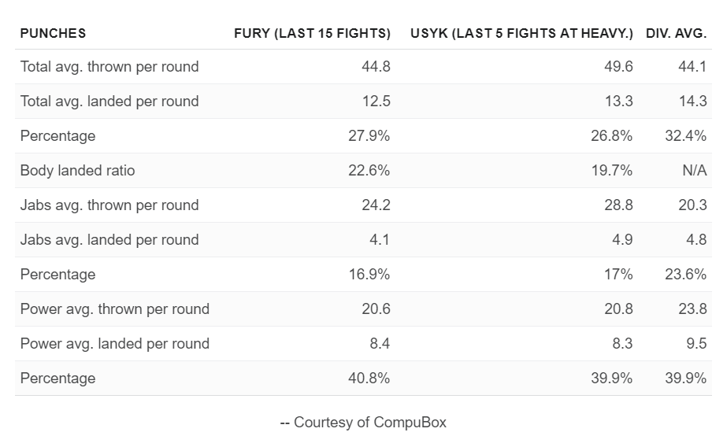Select Power avg. thrown per round label
The image size is (727, 447).
tap(114, 309)
